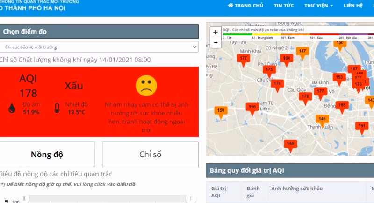This screenshot has height=203, width=374.
Task: Go to Trang chủ home page
Action: pyautogui.click(x=245, y=6)
